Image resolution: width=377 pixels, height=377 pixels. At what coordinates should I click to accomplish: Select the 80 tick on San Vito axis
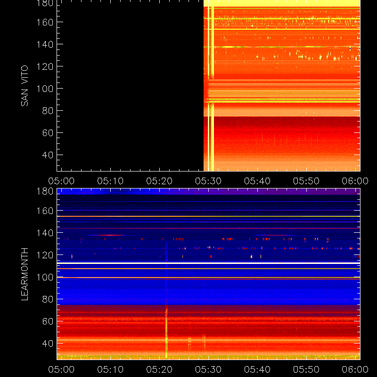[x=48, y=111]
